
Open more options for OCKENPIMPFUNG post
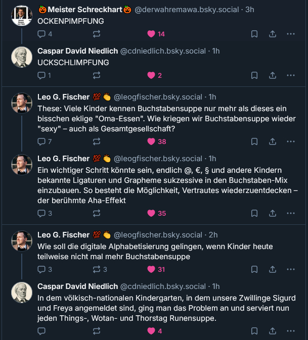291,34
